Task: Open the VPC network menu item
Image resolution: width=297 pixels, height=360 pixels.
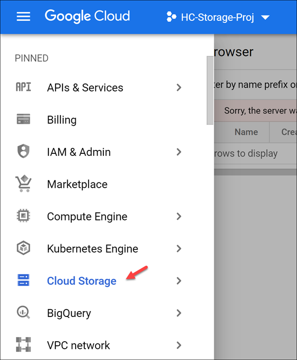Action: [78, 345]
